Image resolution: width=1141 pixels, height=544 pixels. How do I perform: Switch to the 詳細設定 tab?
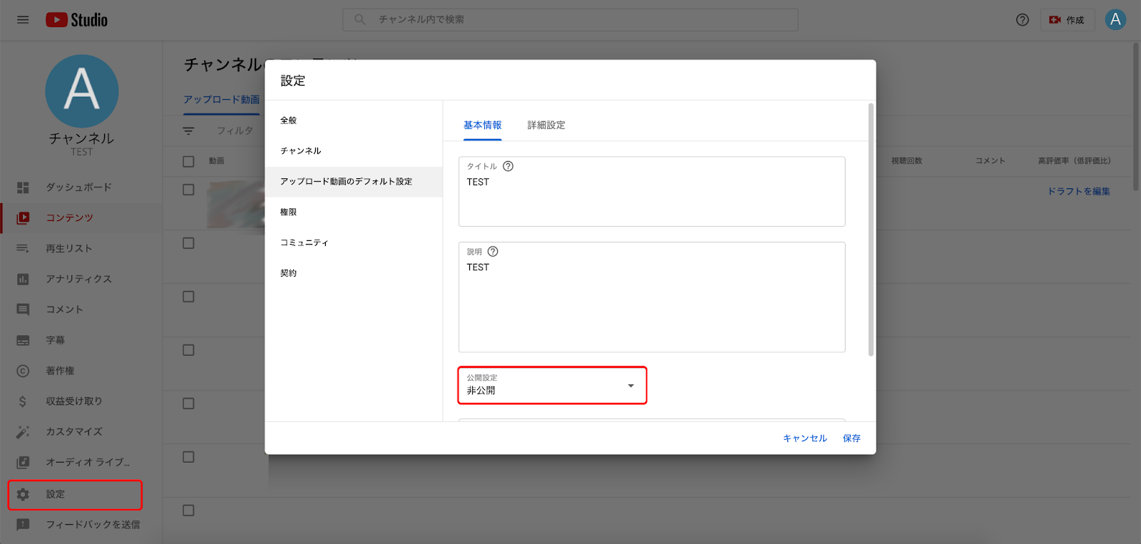tap(546, 125)
